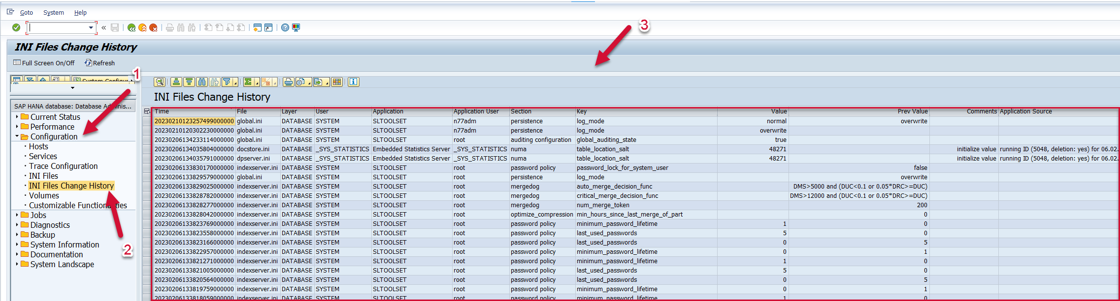
Task: Expand the Current Status folder
Action: pyautogui.click(x=17, y=117)
